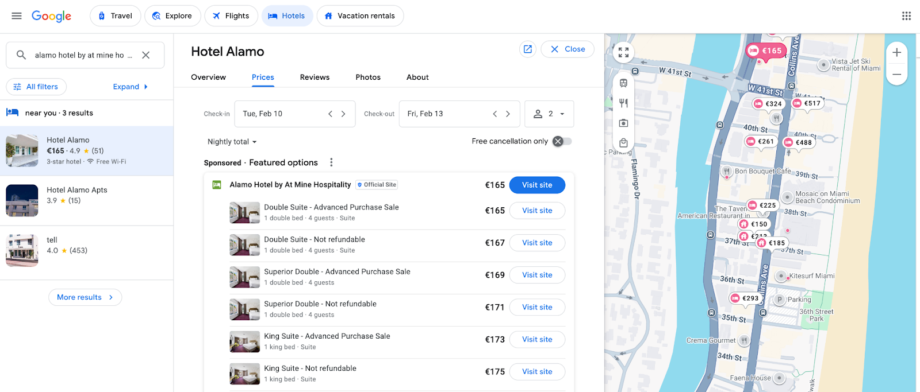Switch to the Photos tab
The width and height of the screenshot is (920, 392).
tap(368, 77)
